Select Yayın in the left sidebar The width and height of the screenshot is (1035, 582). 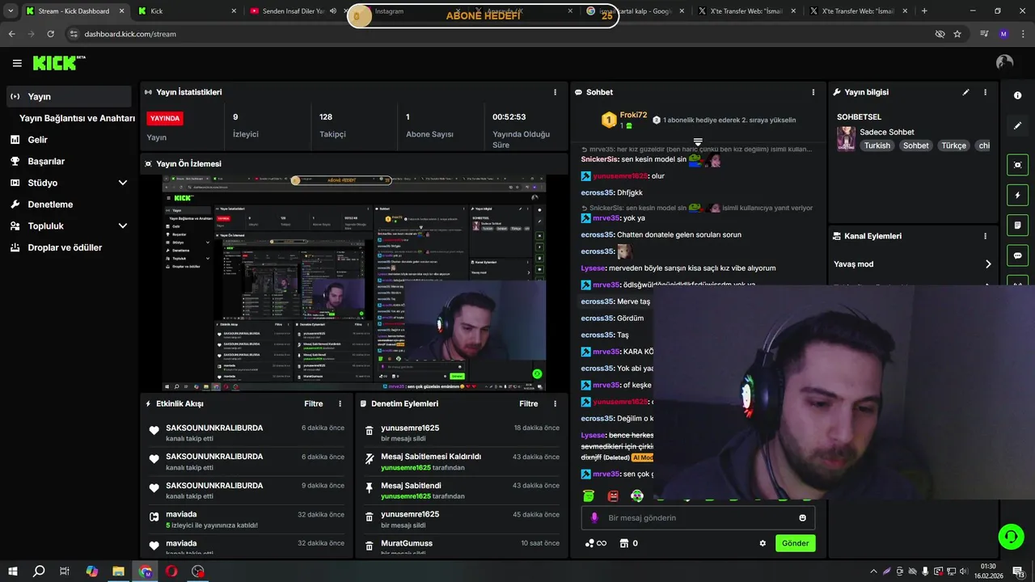coord(68,96)
